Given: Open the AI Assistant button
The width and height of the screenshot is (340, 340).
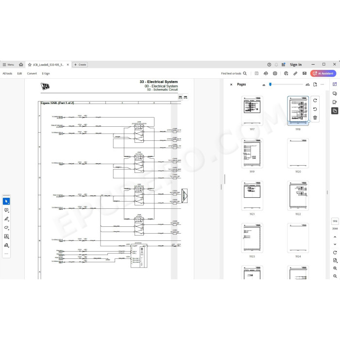Looking at the screenshot, I should pyautogui.click(x=323, y=73).
